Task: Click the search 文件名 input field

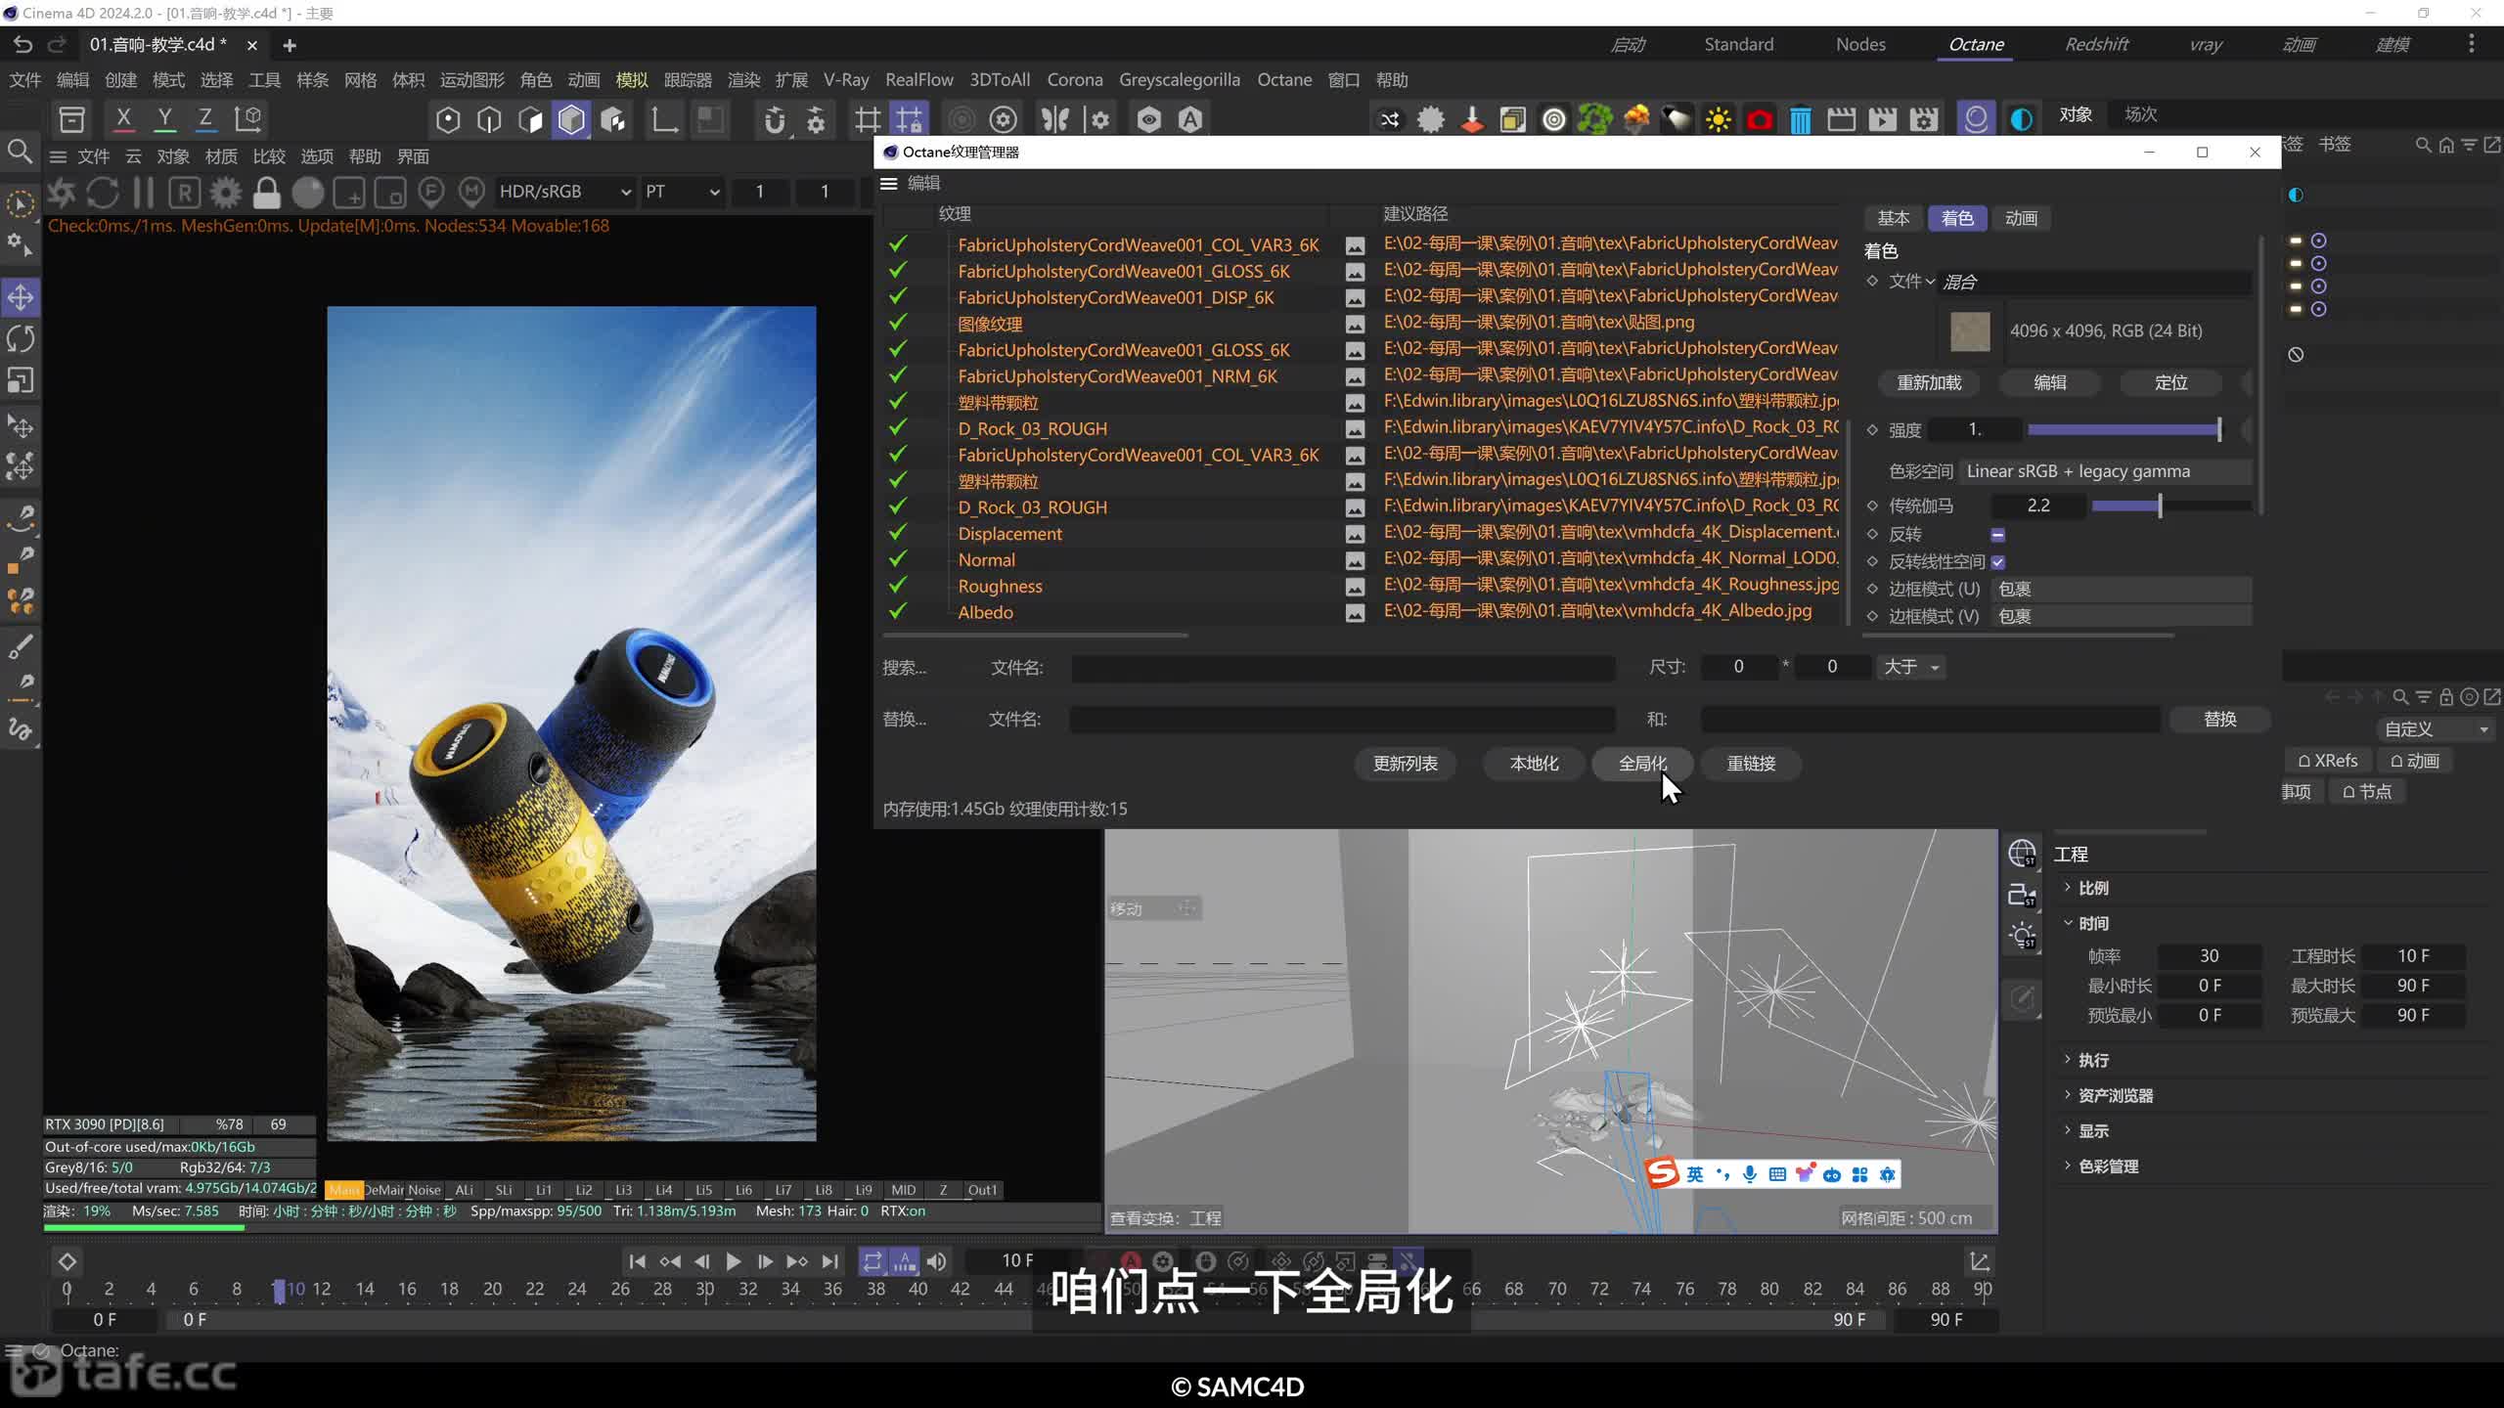Action: point(1343,668)
